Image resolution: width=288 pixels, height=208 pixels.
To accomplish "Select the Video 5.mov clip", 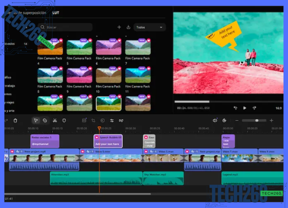I will click(x=111, y=155).
